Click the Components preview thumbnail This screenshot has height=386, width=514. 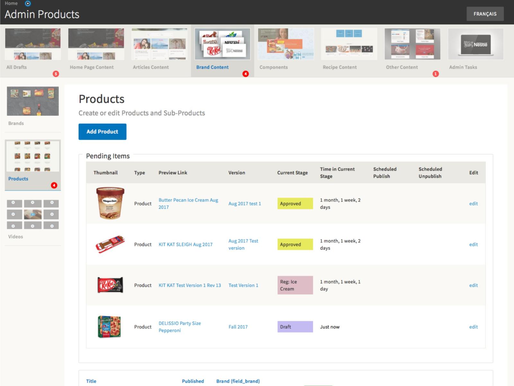tap(286, 44)
